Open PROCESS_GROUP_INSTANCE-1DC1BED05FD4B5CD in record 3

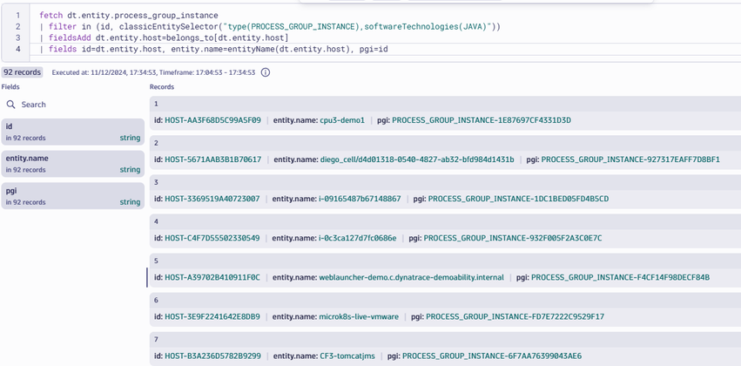518,199
